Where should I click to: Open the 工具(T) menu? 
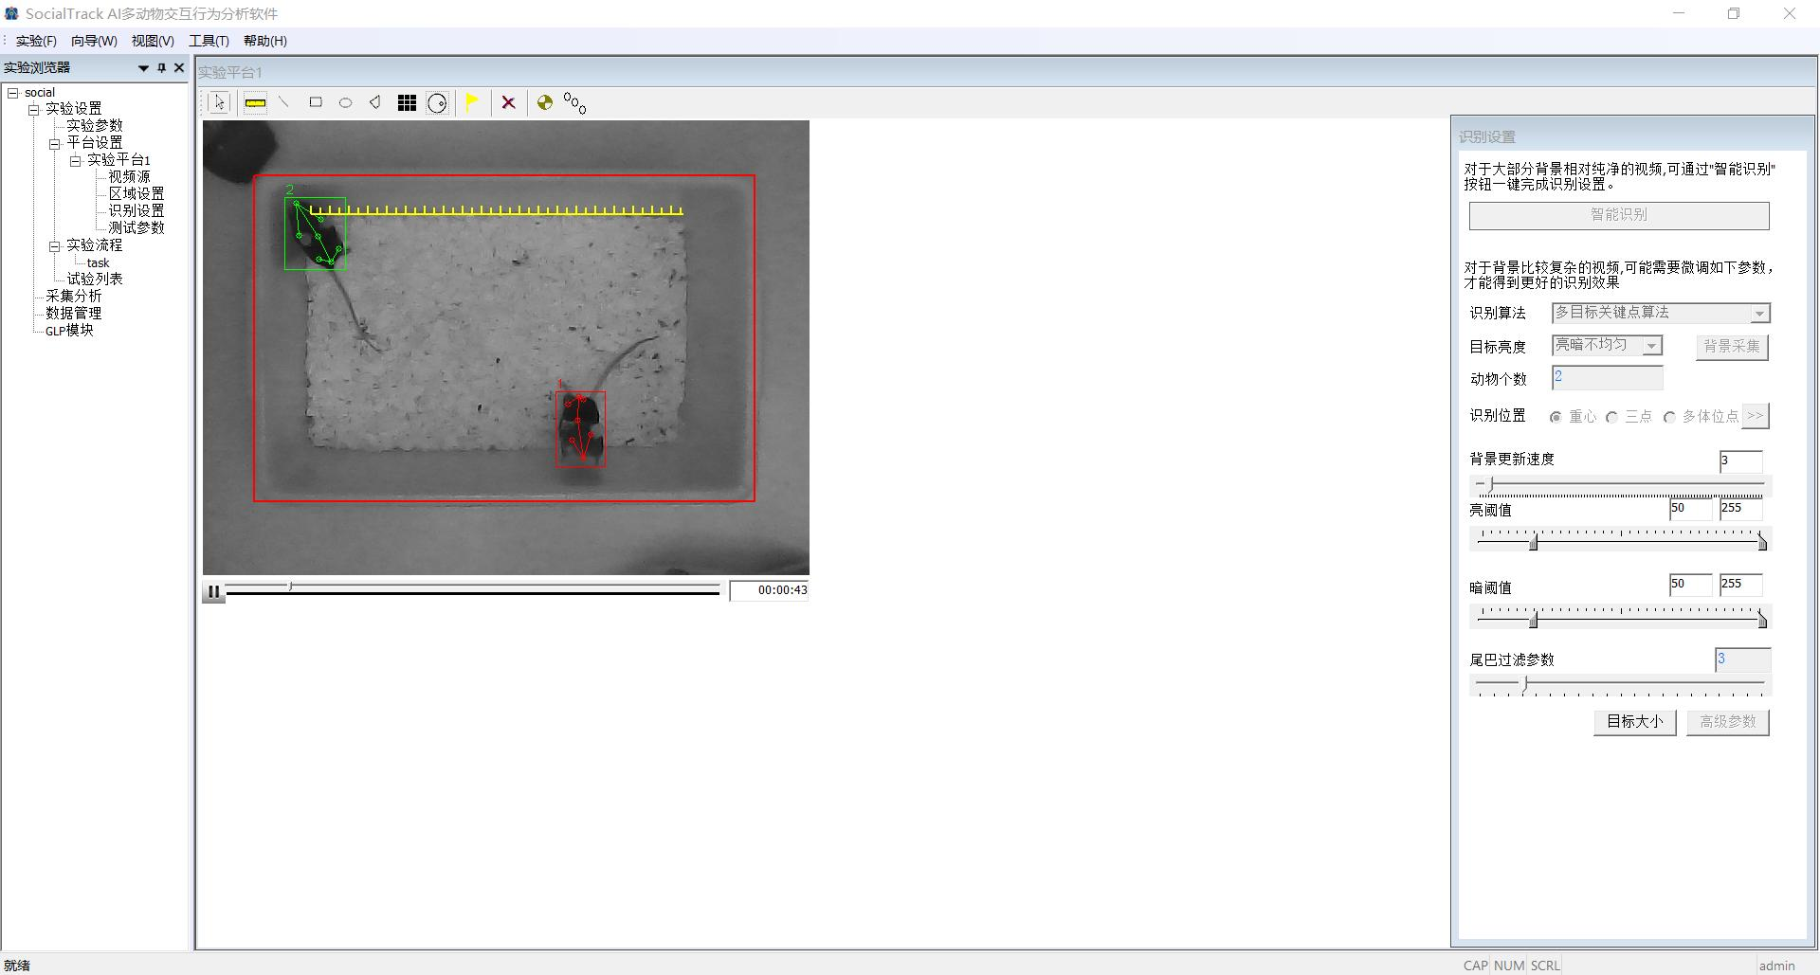click(209, 41)
